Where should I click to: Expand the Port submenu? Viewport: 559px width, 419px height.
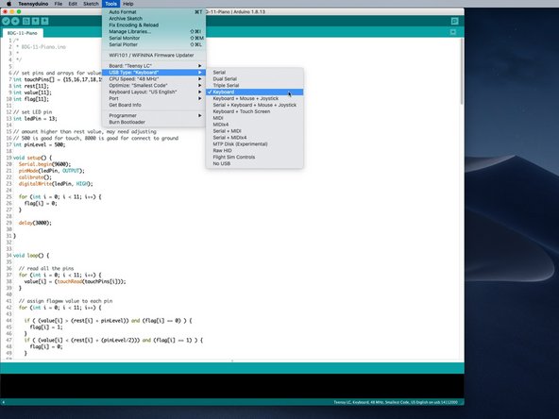pos(154,98)
